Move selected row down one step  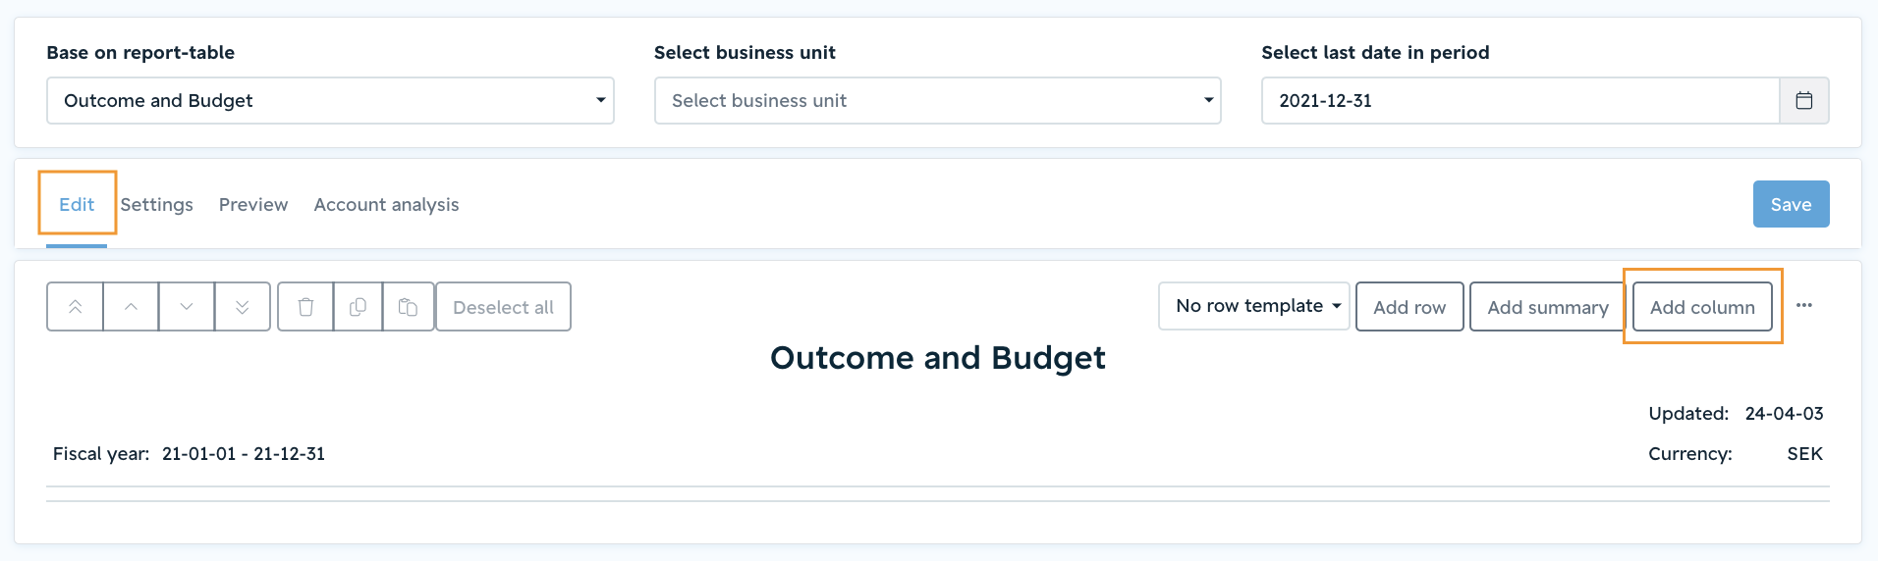tap(187, 307)
